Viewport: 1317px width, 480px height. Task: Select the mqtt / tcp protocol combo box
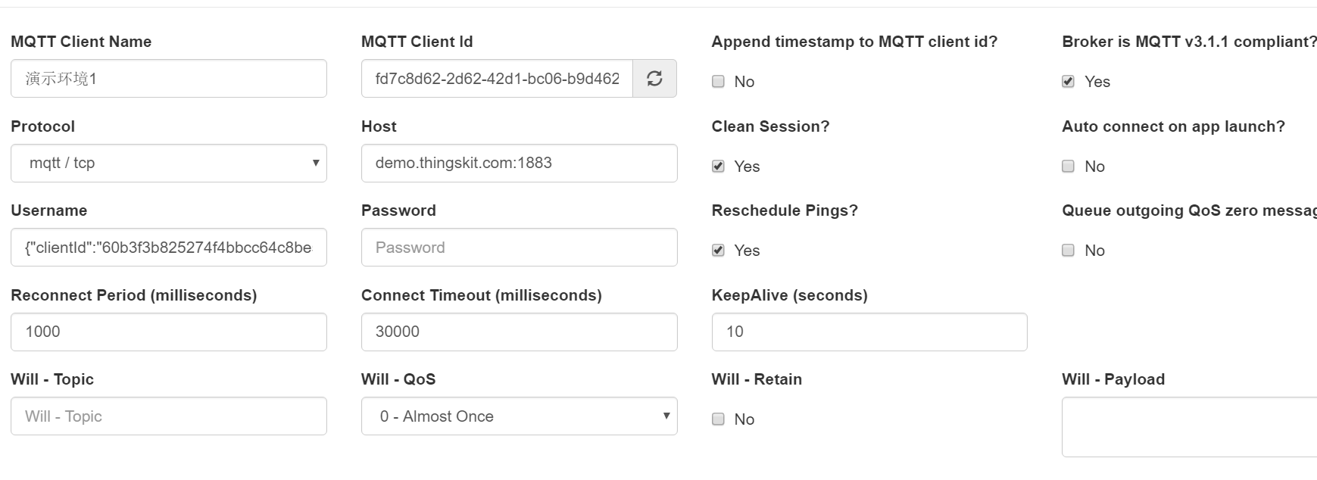(169, 163)
